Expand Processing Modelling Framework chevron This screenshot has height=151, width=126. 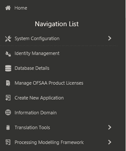pyautogui.click(x=110, y=142)
